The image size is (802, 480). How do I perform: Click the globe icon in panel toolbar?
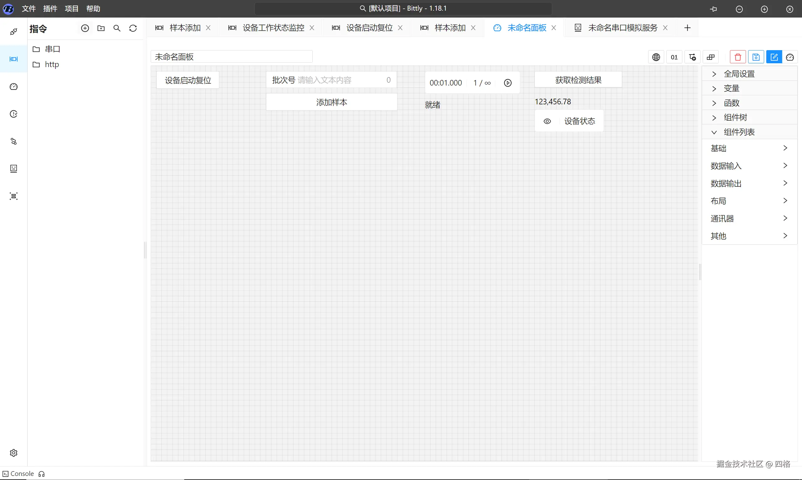coord(656,57)
